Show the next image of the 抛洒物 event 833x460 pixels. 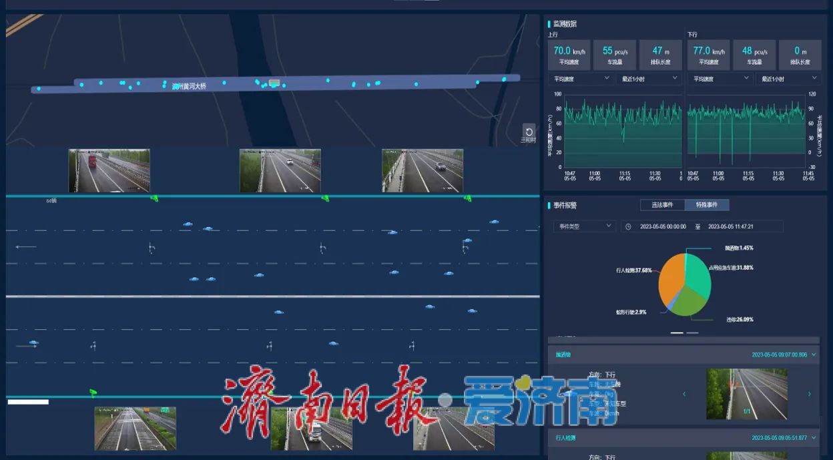(x=810, y=394)
